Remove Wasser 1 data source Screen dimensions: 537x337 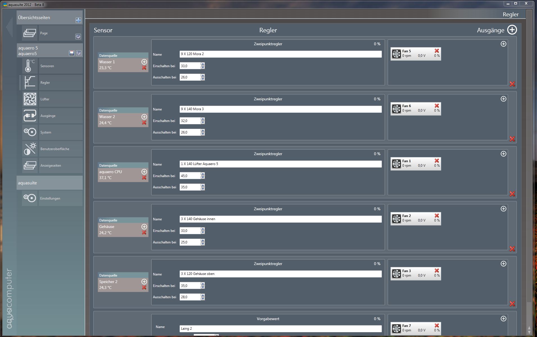click(144, 68)
